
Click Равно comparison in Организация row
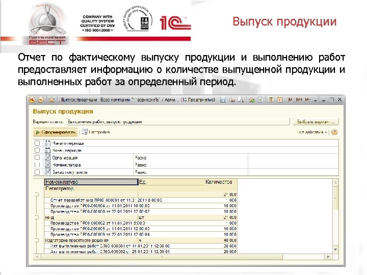pos(141,158)
